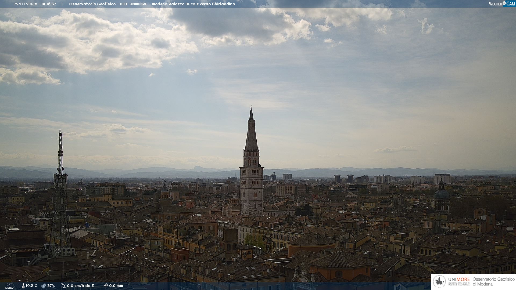Click the 37% humidity value
Screen dimensions: 516x290
coord(51,286)
